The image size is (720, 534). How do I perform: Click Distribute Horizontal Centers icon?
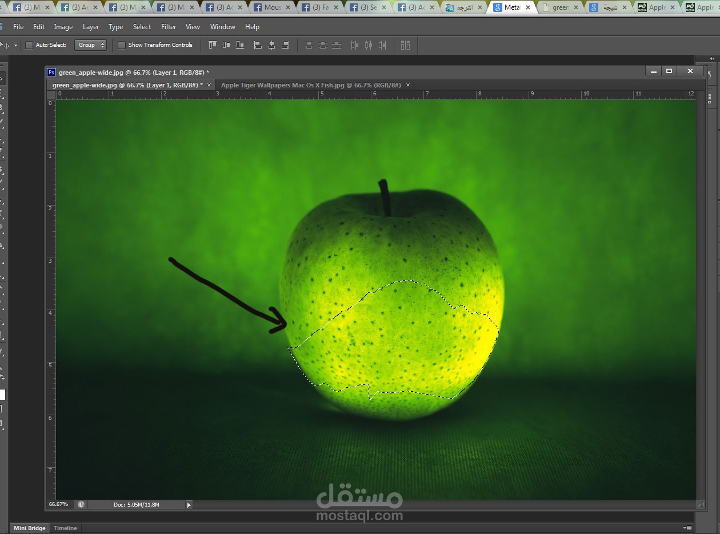point(369,45)
